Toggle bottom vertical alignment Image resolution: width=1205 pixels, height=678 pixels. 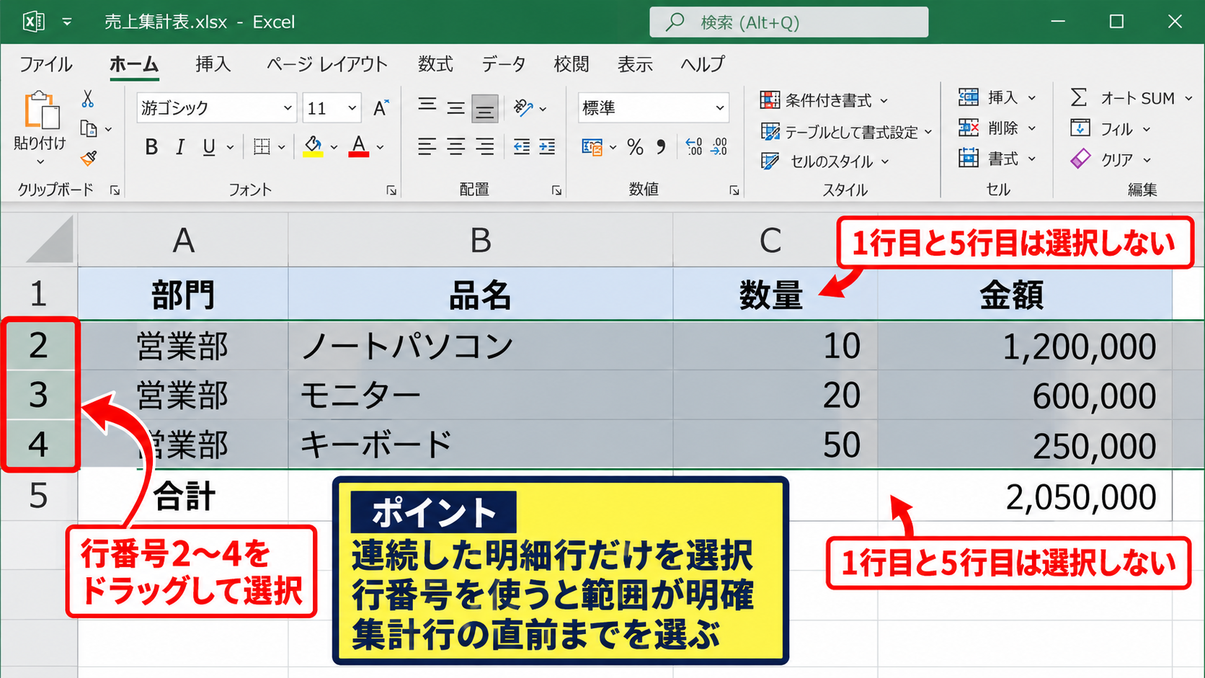pos(485,109)
